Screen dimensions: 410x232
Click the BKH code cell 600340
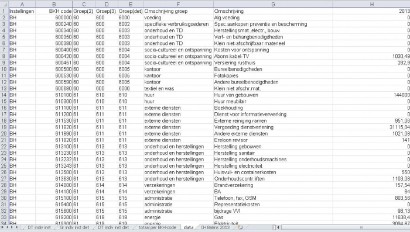54,30
